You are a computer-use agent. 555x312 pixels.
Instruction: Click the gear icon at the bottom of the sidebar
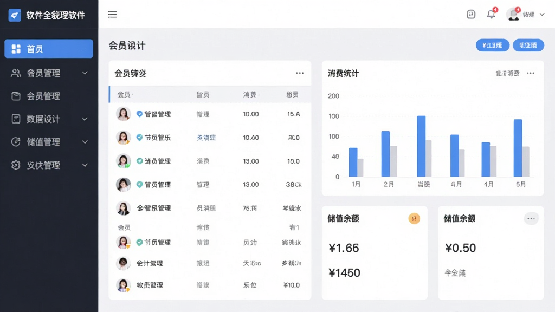click(x=16, y=165)
